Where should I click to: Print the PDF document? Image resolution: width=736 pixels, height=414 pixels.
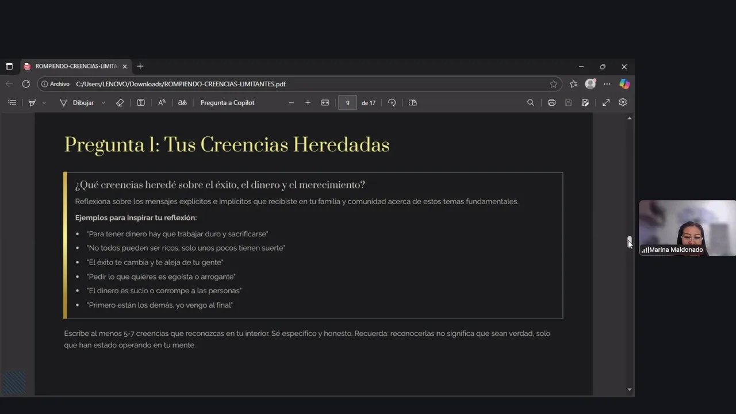coord(551,102)
